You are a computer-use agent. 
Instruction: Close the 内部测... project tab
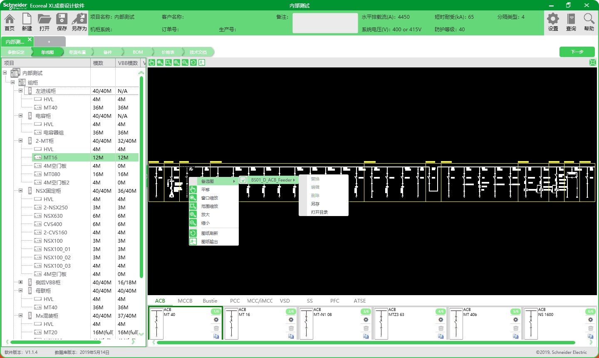[x=30, y=40]
